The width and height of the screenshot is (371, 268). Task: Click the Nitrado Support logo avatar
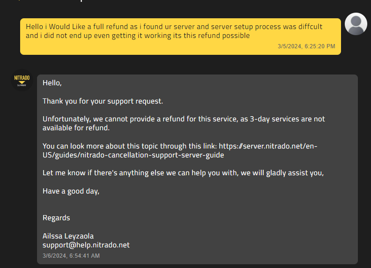22,80
